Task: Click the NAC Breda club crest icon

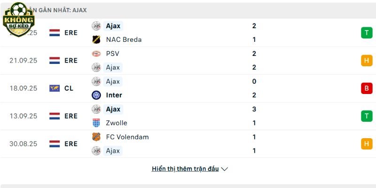Action: pyautogui.click(x=96, y=39)
